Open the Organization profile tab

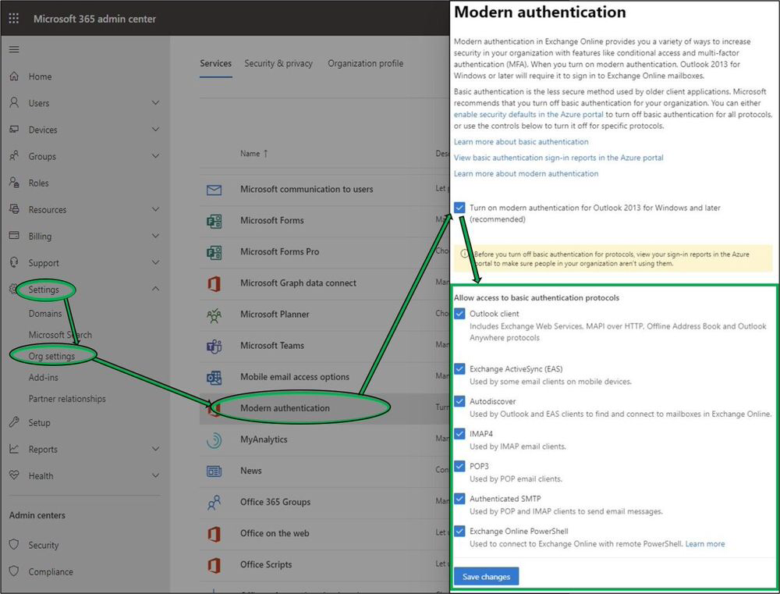[x=365, y=63]
